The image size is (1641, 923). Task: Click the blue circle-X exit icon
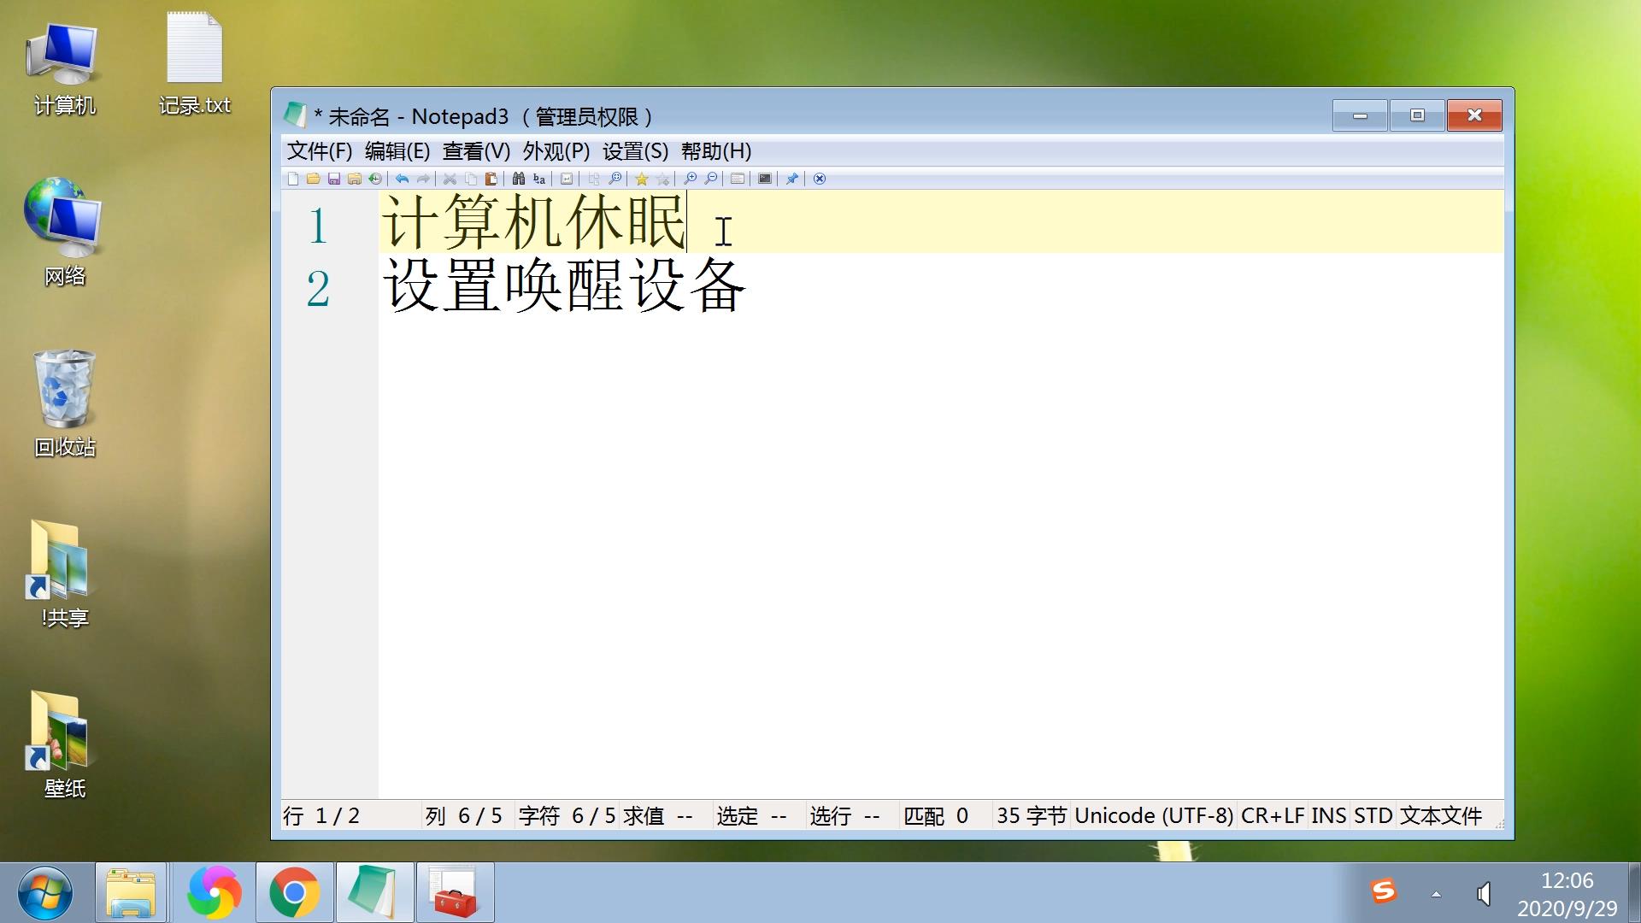tap(820, 179)
